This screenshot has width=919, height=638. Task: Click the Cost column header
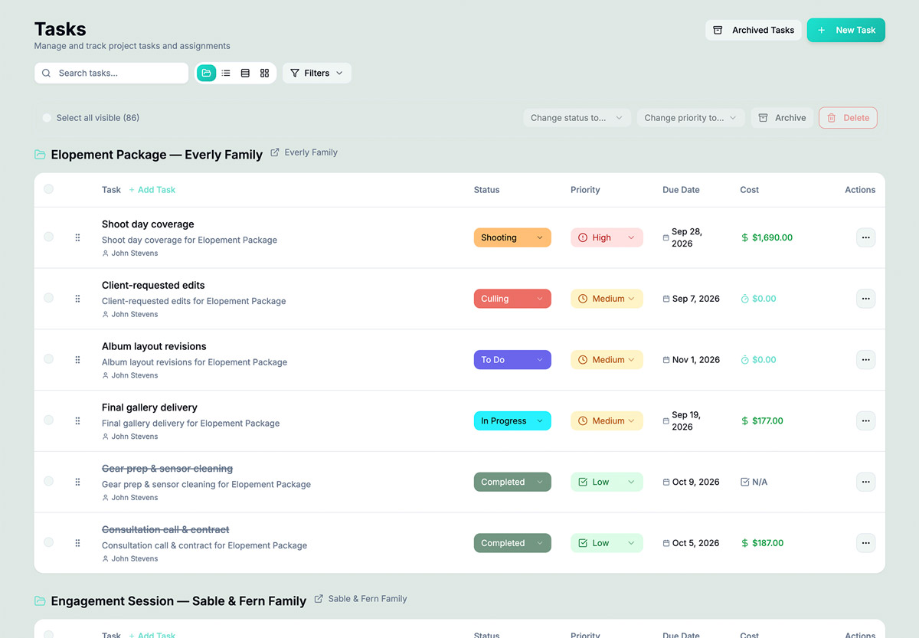(x=749, y=190)
